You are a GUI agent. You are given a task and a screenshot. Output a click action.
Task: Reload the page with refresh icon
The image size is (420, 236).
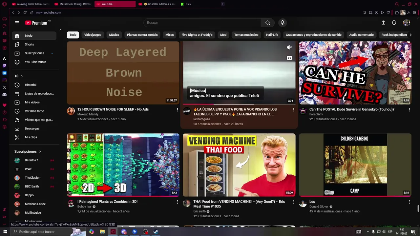pos(25,12)
